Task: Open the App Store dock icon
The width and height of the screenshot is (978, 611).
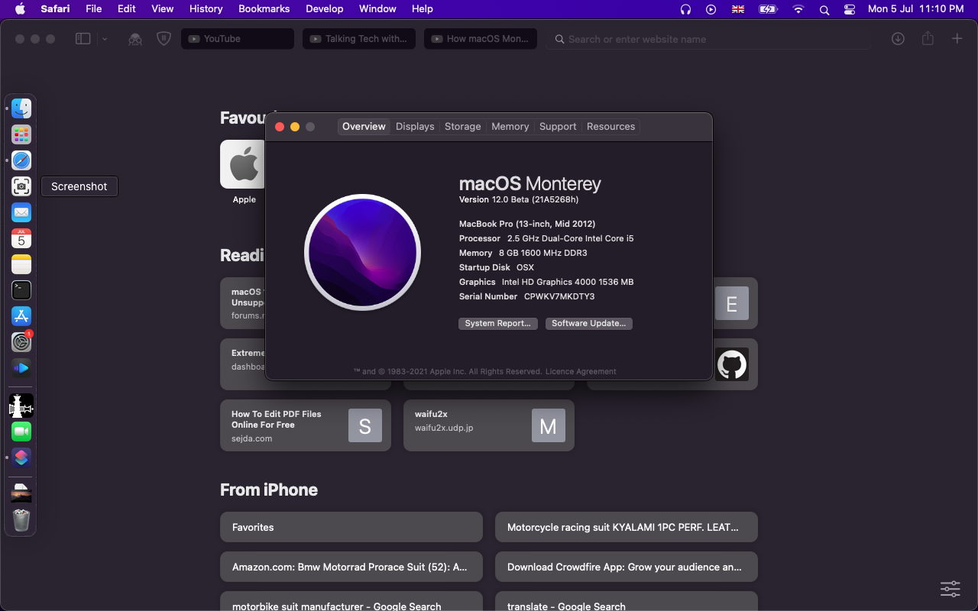Action: click(21, 316)
